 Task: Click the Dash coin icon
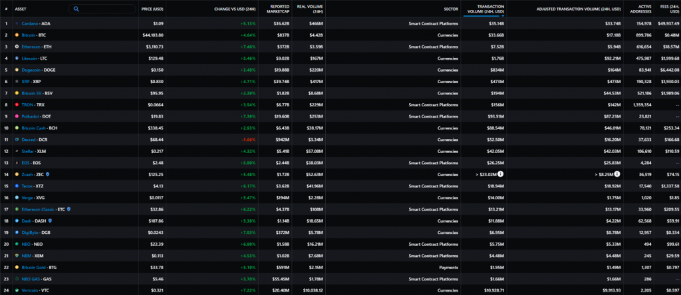click(x=17, y=221)
